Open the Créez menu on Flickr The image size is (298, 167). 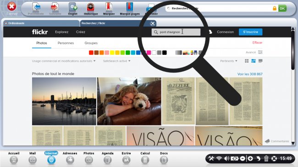(x=80, y=32)
